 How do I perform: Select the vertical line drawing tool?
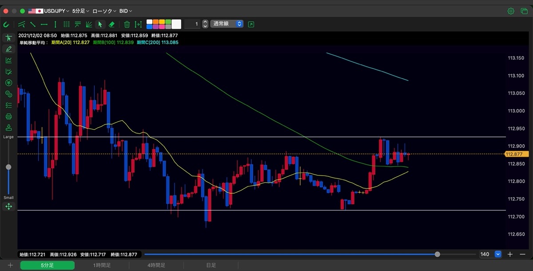(x=55, y=24)
